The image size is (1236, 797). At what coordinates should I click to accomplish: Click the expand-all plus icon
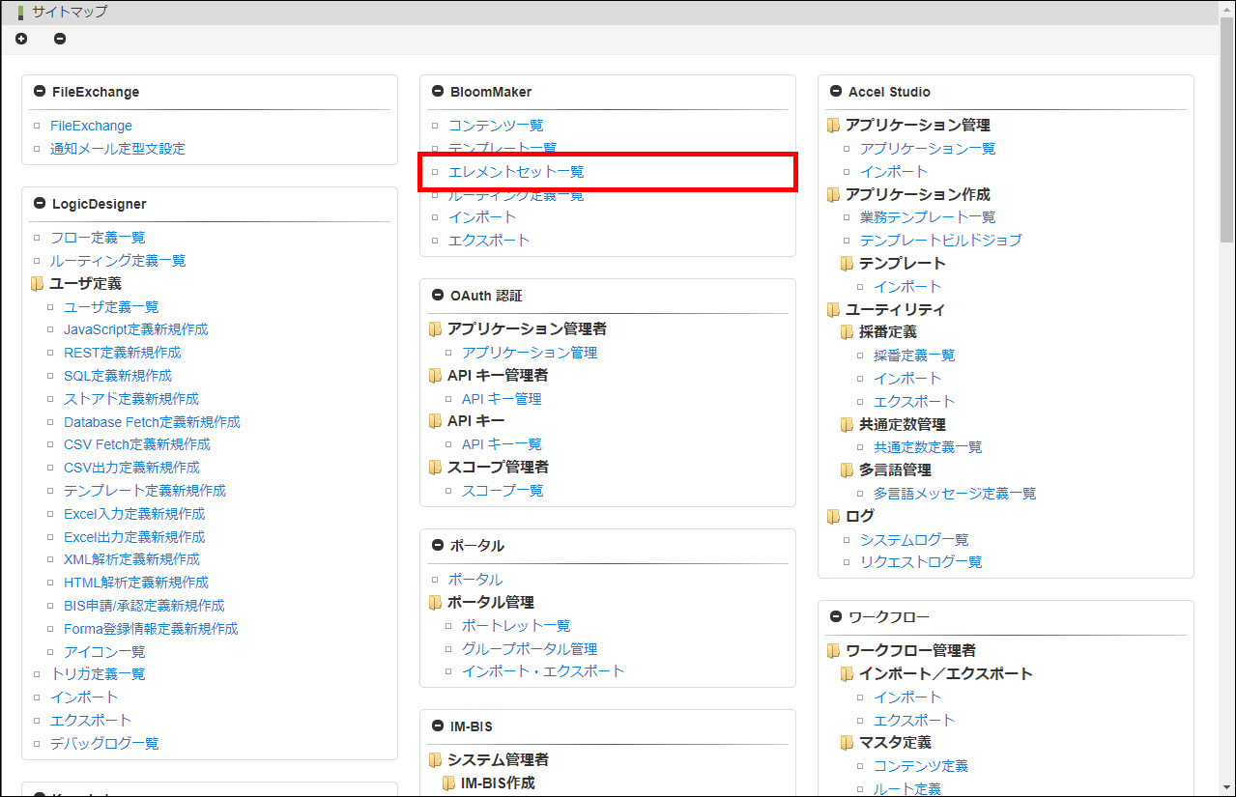click(x=21, y=39)
